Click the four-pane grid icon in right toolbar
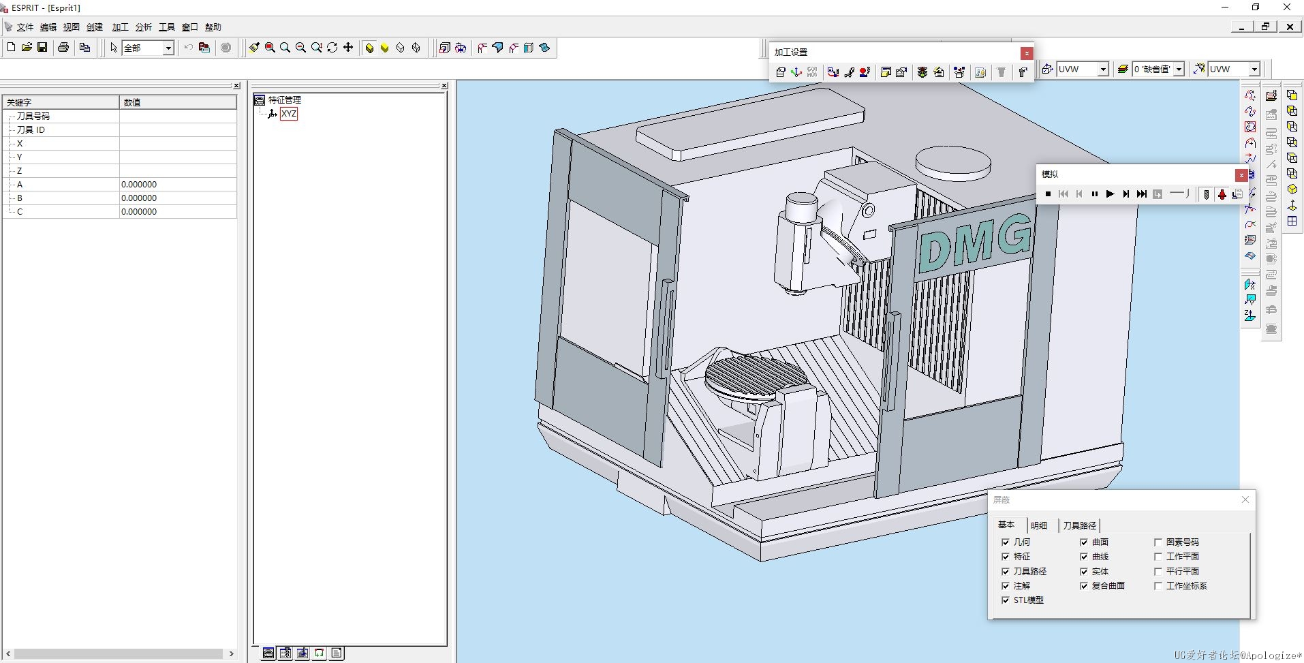The width and height of the screenshot is (1304, 663). click(1292, 221)
